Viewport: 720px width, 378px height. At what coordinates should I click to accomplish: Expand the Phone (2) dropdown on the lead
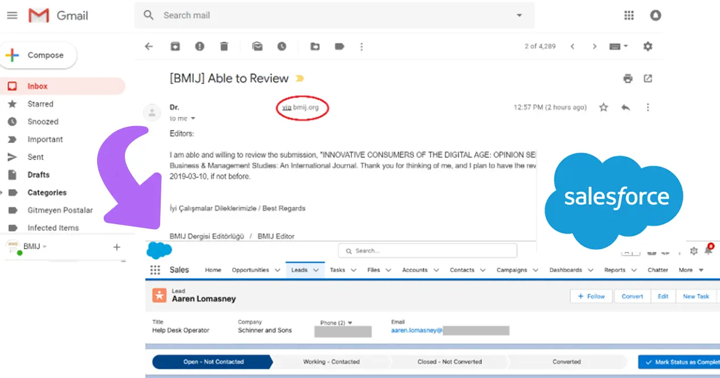(350, 323)
